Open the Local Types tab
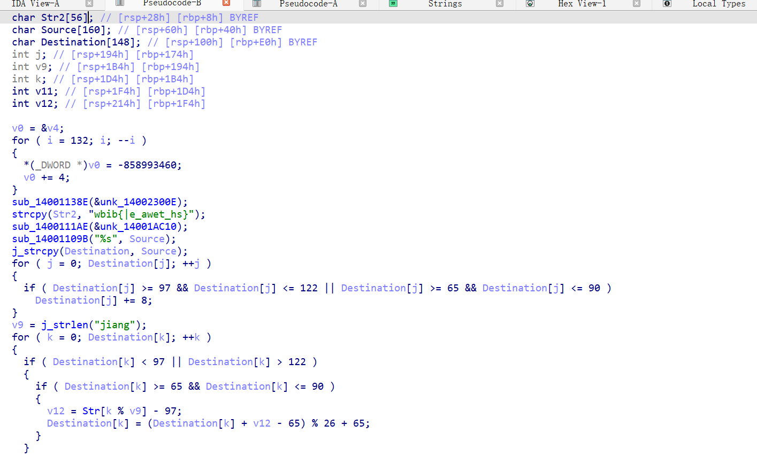Screen dimensions: 757x456 pyautogui.click(x=719, y=4)
